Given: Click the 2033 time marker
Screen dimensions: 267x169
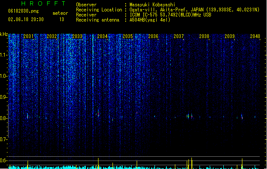Looking at the screenshot, I should click(x=77, y=36).
